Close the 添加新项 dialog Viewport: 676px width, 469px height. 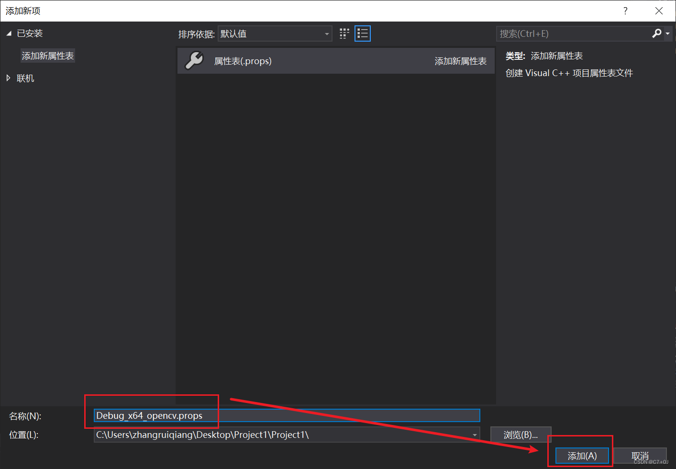659,11
